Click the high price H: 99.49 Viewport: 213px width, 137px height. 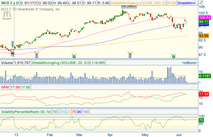pyautogui.click(x=60, y=3)
